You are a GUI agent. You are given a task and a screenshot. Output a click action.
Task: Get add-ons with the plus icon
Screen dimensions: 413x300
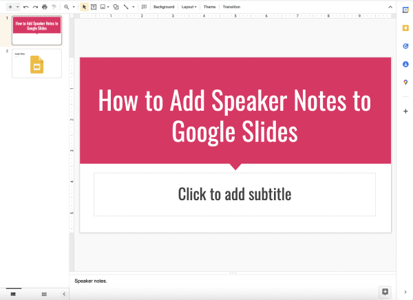(x=405, y=111)
